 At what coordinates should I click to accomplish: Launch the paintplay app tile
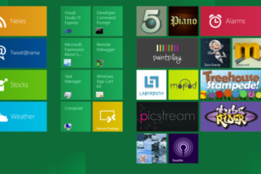[167, 53]
